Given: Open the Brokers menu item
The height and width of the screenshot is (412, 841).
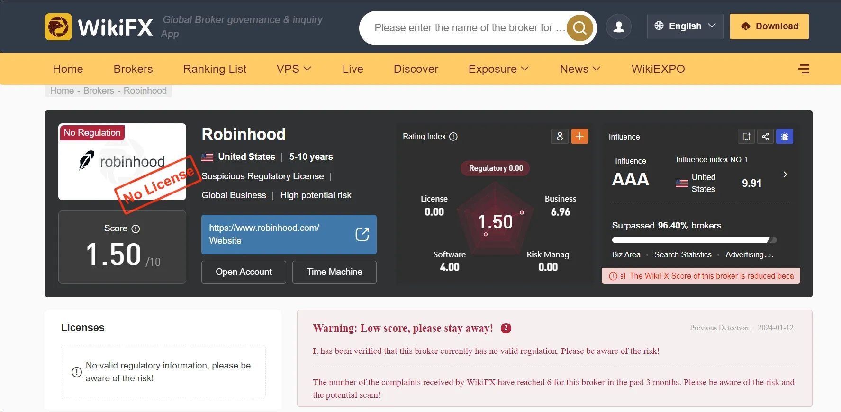Looking at the screenshot, I should 133,69.
